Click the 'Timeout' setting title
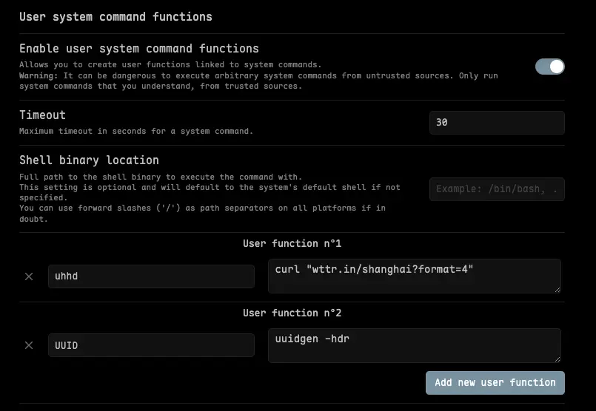The image size is (596, 411). pyautogui.click(x=42, y=115)
